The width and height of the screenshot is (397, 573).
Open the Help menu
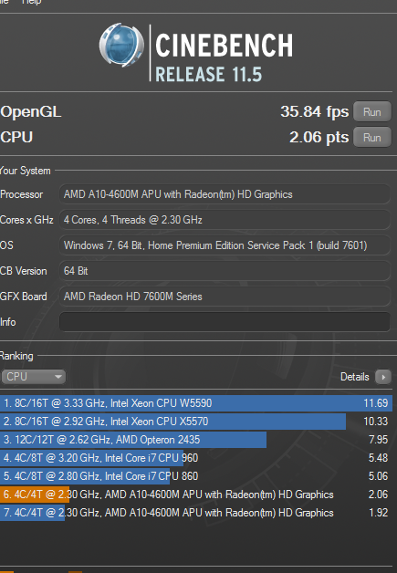click(x=31, y=2)
